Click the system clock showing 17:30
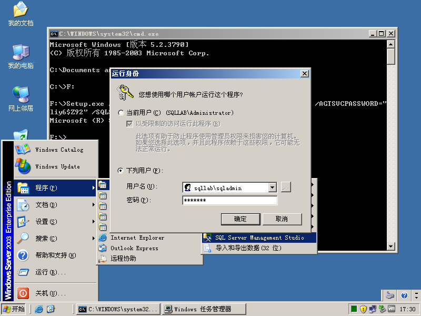This screenshot has width=421, height=316. (x=407, y=309)
